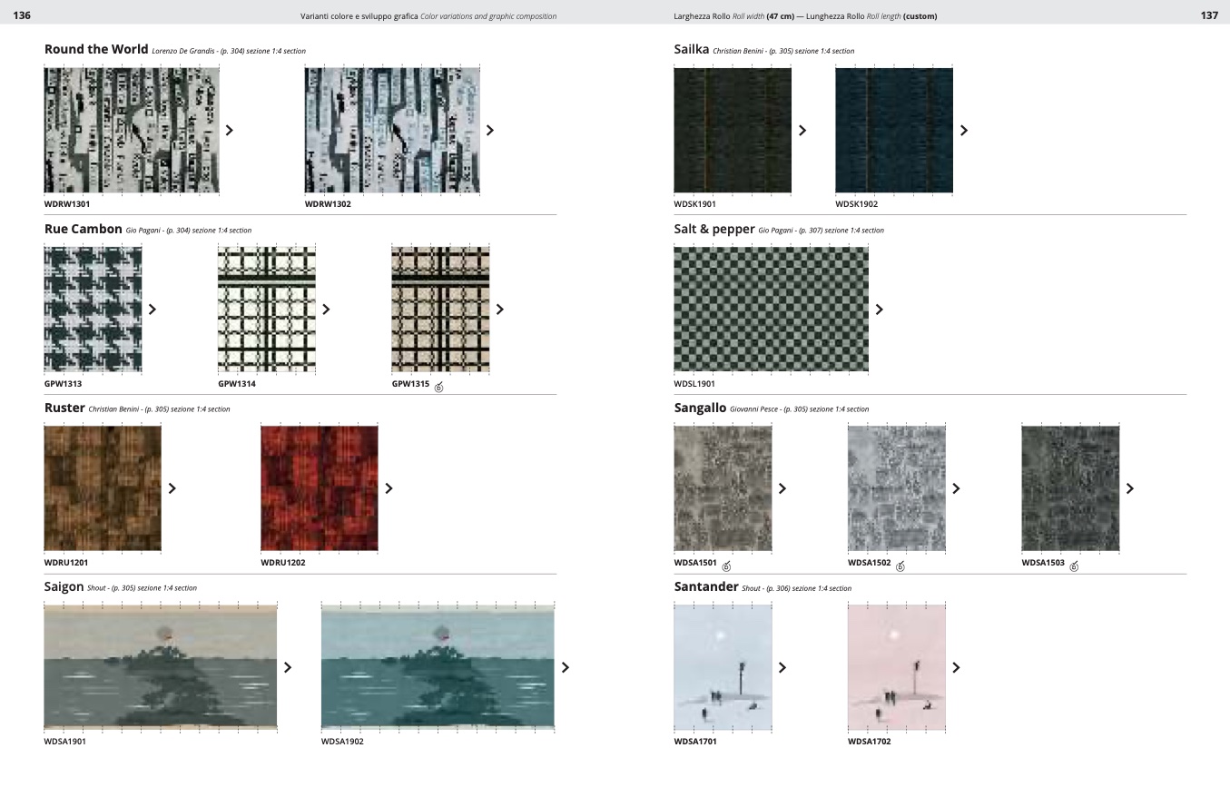Expand the arrow next to the GPW1313 houndstooth
This screenshot has width=1230, height=797.
pos(153,310)
